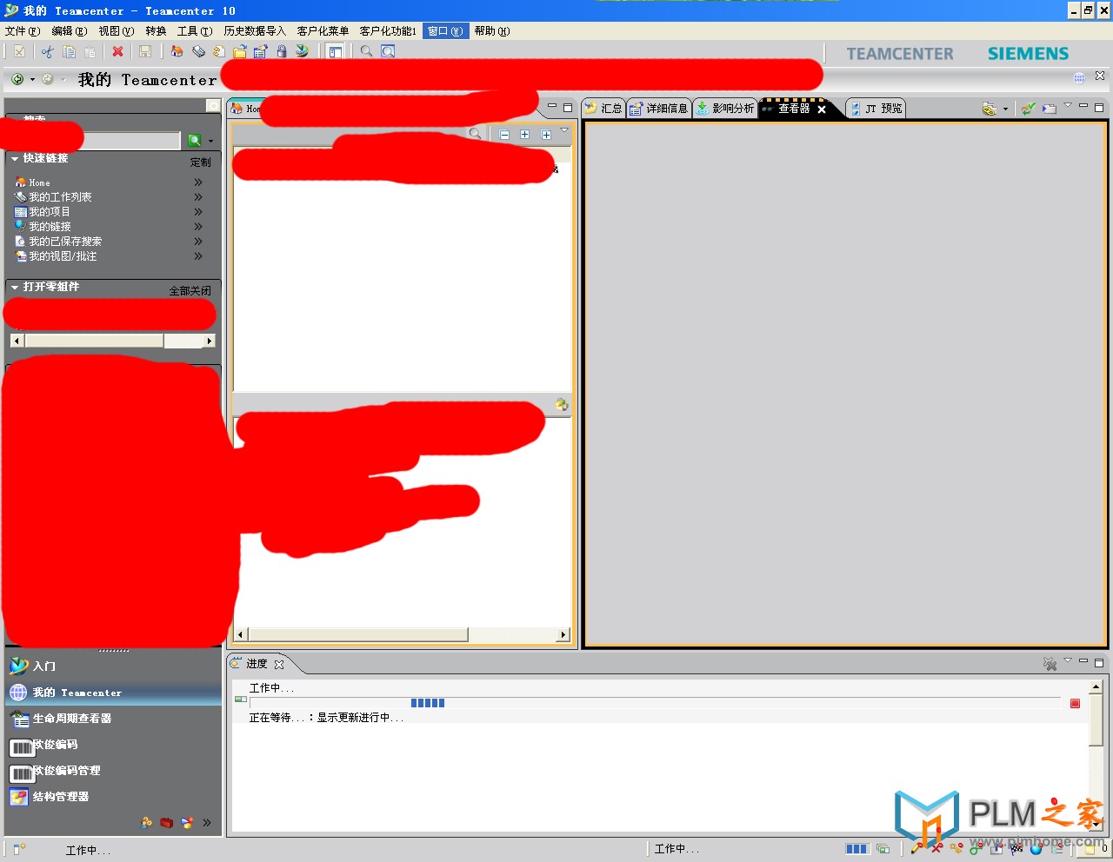
Task: Click the magnifier icon in Home view toolbar
Action: [475, 134]
